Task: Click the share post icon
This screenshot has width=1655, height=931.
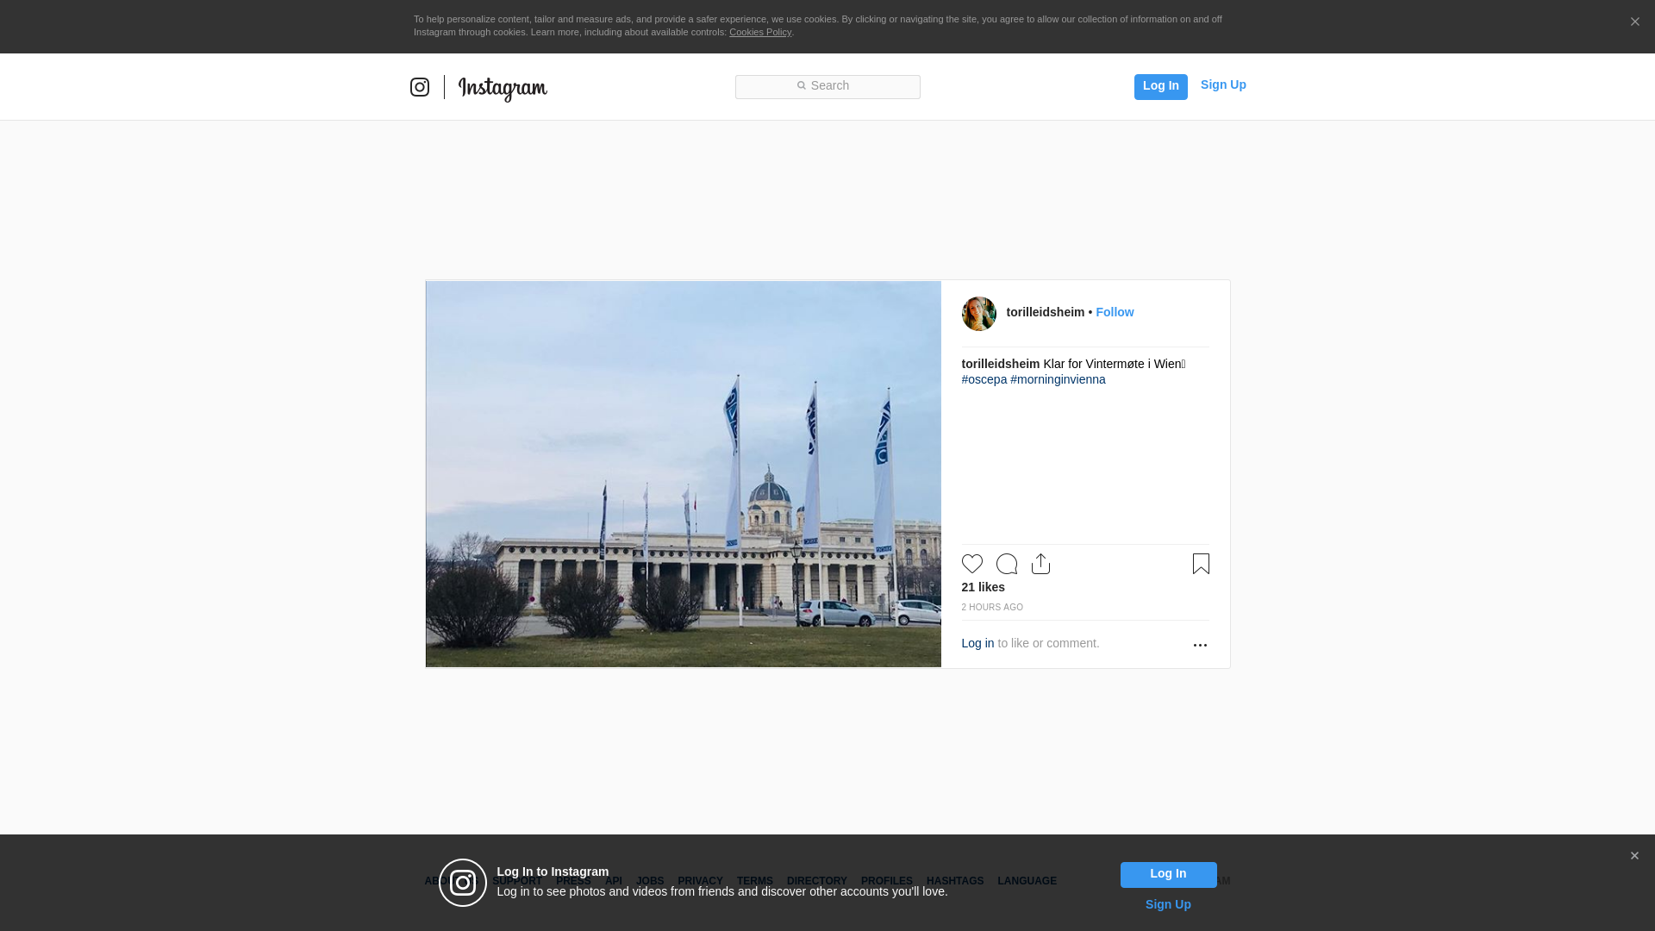Action: click(1040, 564)
